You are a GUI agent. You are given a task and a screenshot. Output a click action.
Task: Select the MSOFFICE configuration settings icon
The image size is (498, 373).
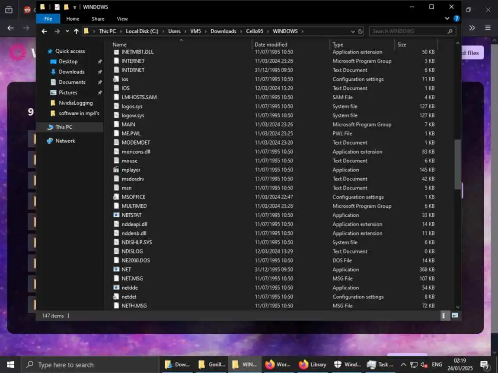click(116, 197)
